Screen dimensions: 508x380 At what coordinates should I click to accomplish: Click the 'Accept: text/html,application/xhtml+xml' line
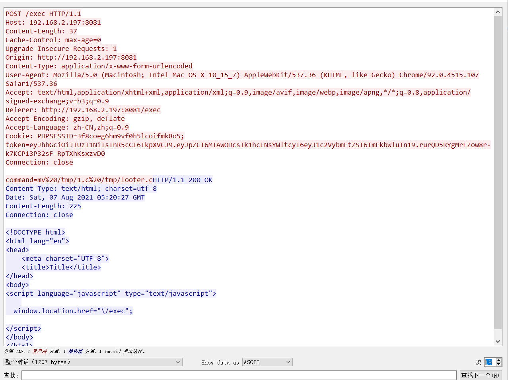(238, 92)
